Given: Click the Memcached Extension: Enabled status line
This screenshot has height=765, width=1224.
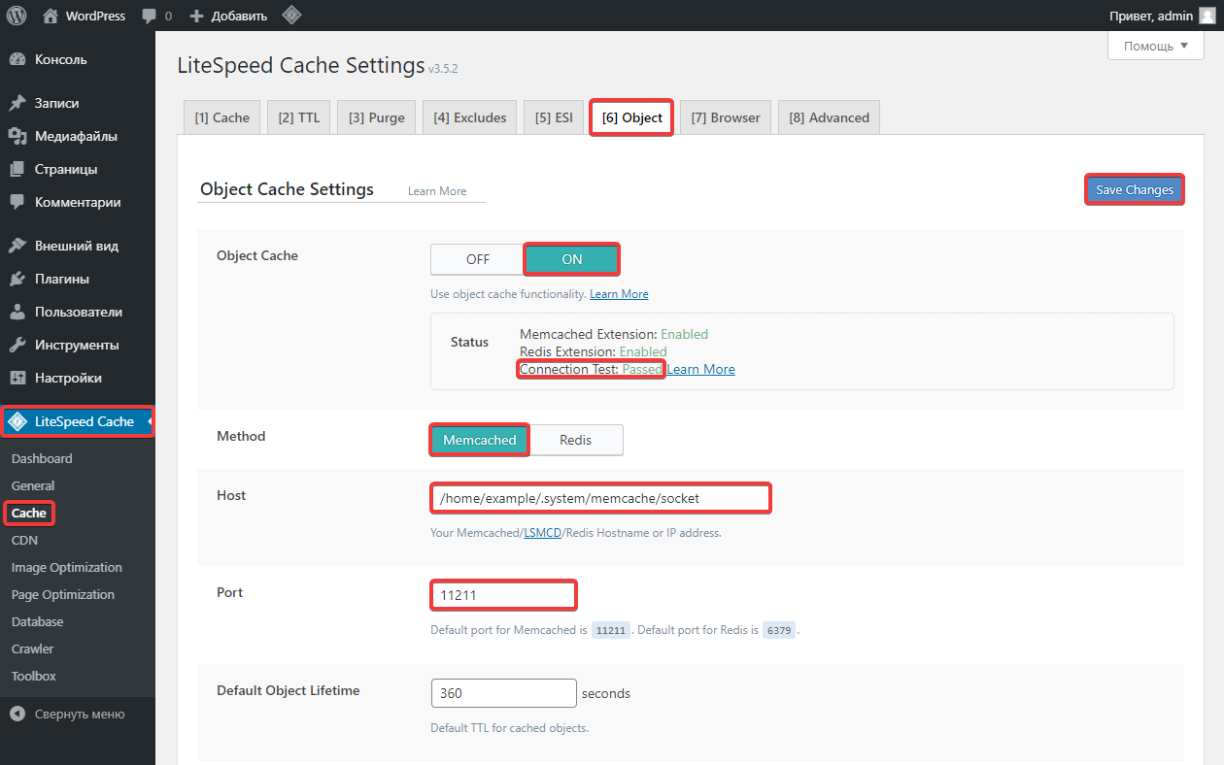Looking at the screenshot, I should [614, 334].
